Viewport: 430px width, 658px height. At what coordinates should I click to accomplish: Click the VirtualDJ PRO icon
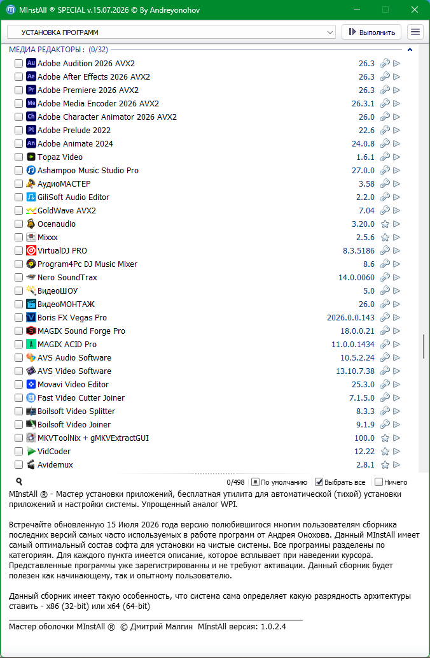click(31, 250)
